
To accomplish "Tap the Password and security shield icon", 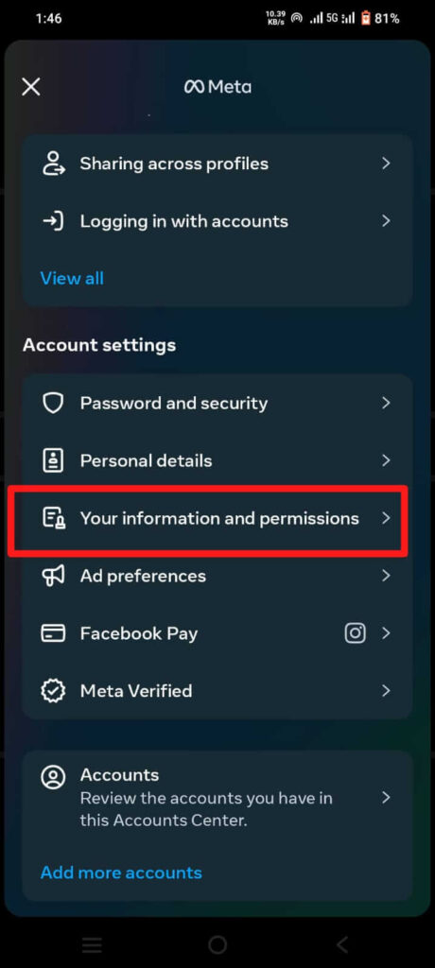I will 53,403.
